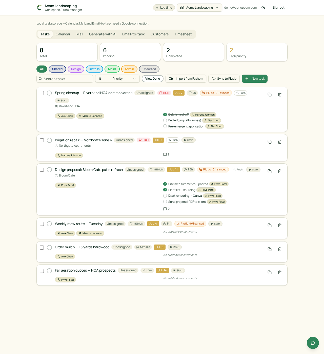Image resolution: width=324 pixels, height=354 pixels.
Task: Filter by the Installs category pill
Action: [x=94, y=69]
